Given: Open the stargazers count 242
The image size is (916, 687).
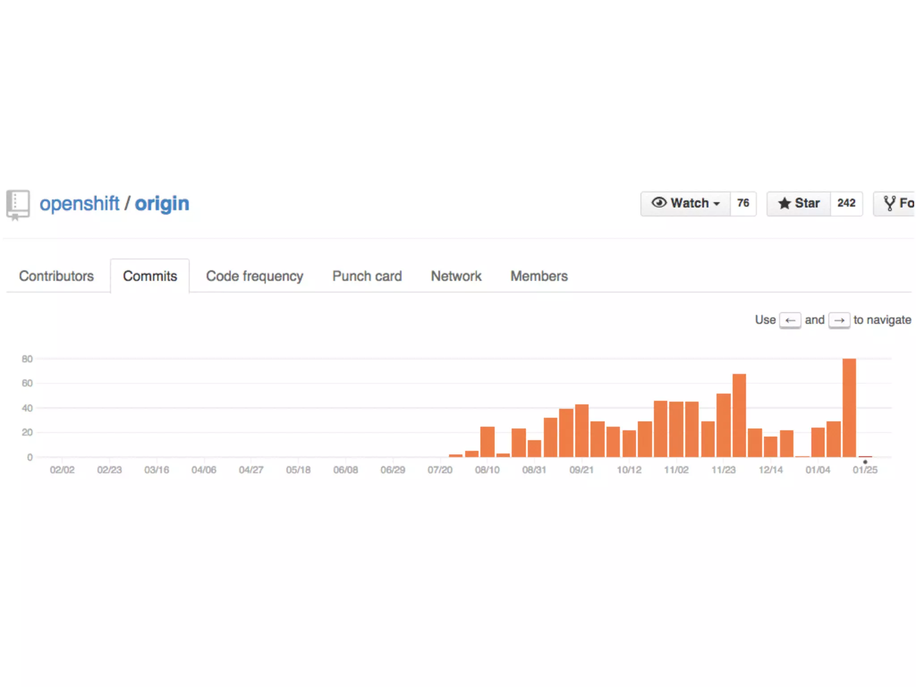Looking at the screenshot, I should tap(846, 204).
